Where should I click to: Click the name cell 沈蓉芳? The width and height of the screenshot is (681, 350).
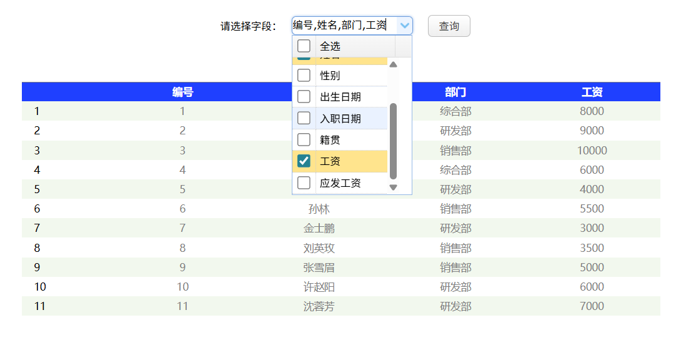point(319,307)
